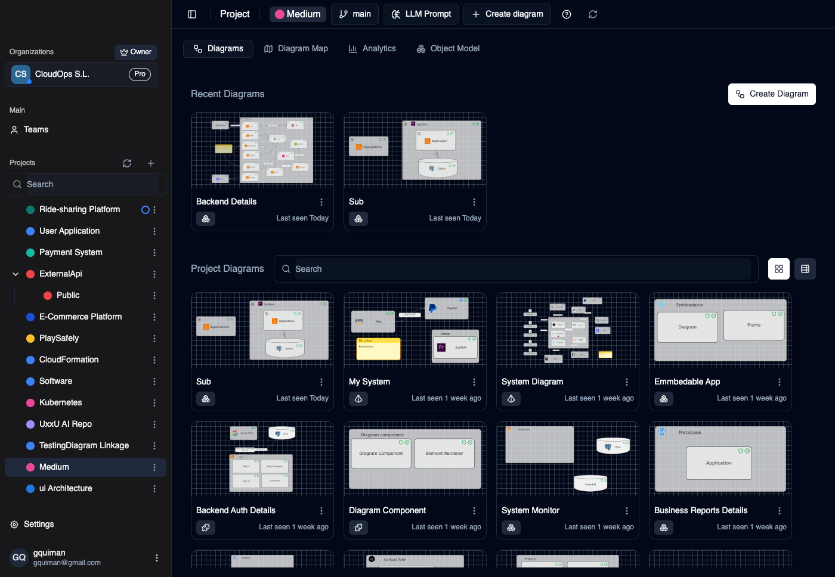Click the model icon on System Monitor card
Viewport: 835px width, 577px height.
click(x=511, y=528)
